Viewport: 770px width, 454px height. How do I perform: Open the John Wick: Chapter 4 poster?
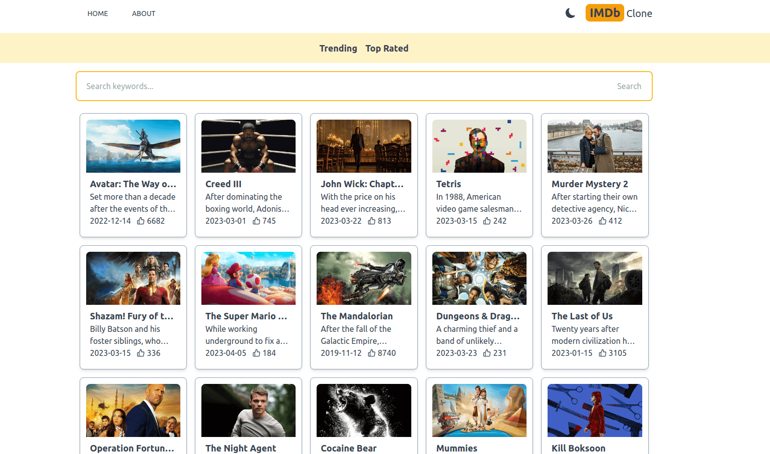(x=364, y=146)
